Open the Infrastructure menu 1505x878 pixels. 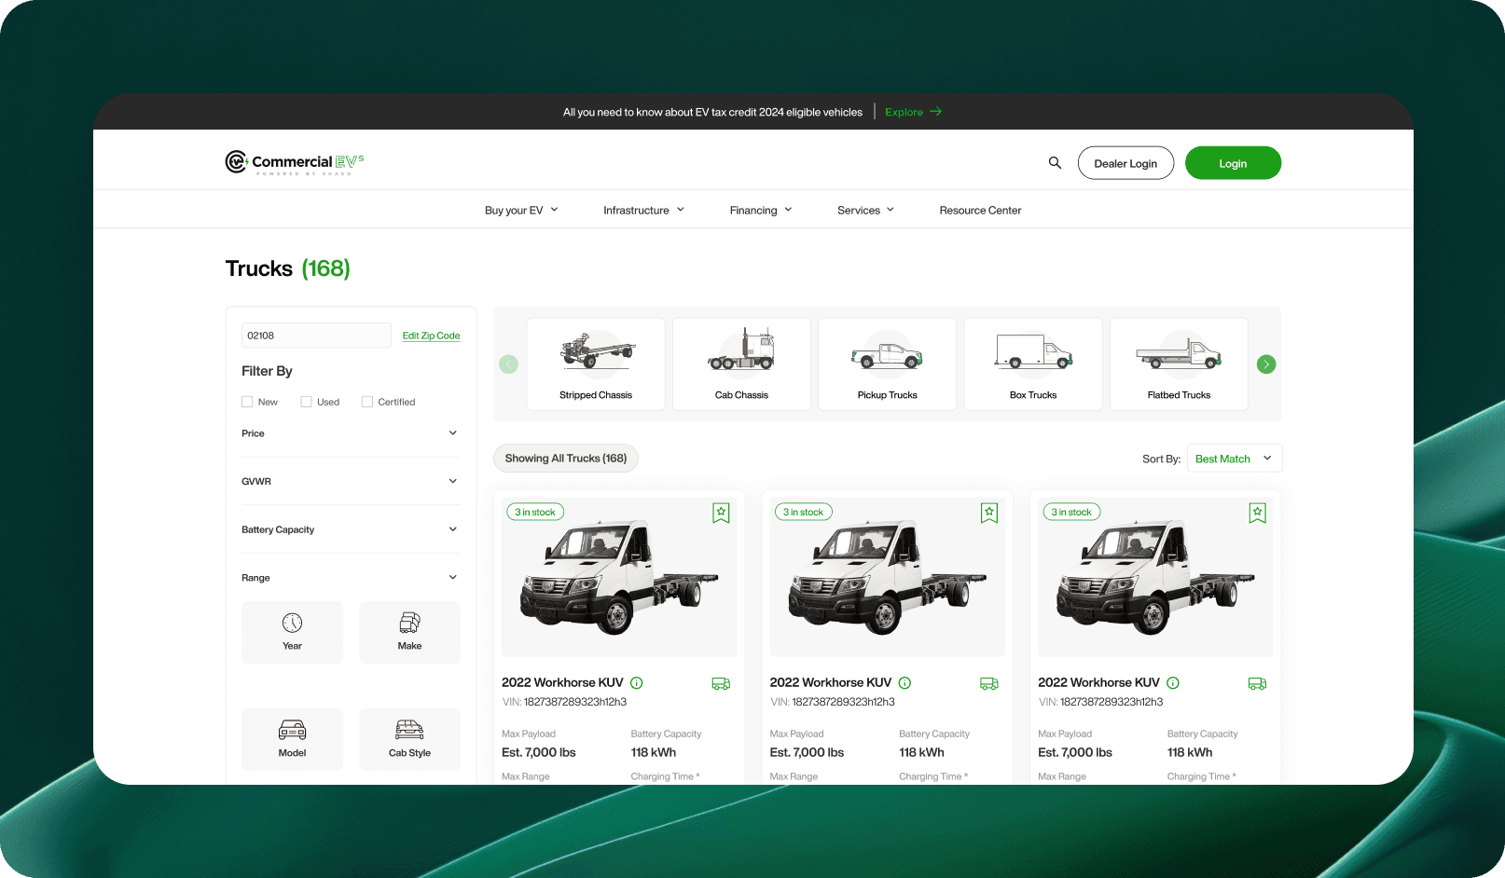click(x=643, y=211)
